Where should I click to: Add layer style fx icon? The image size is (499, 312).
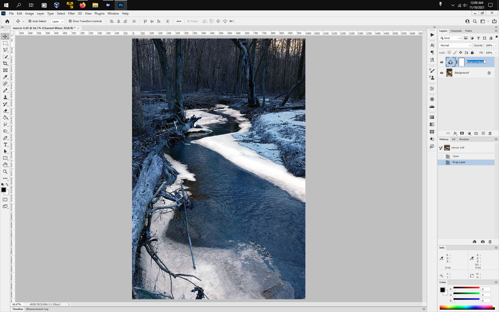(455, 133)
